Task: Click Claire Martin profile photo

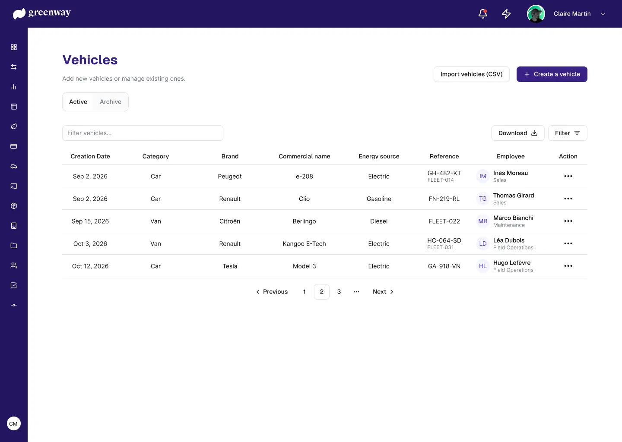Action: [536, 14]
